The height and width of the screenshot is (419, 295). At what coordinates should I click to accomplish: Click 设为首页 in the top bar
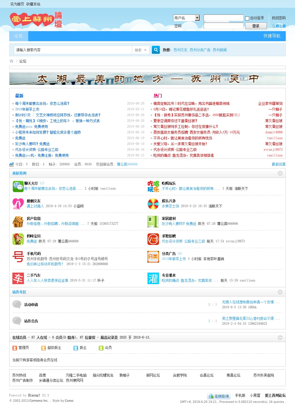[17, 4]
